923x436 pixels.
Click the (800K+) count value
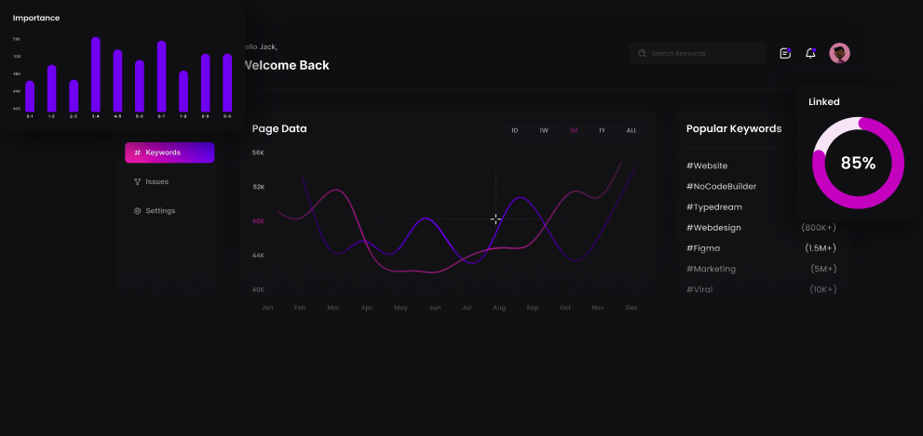[x=819, y=228]
